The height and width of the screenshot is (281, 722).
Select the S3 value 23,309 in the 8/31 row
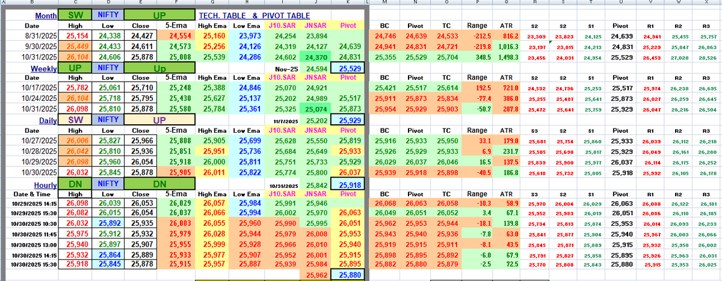537,37
